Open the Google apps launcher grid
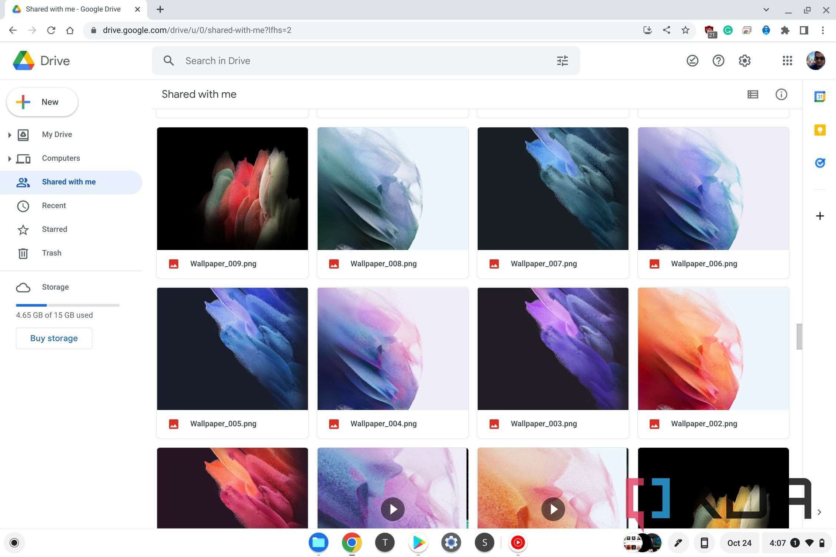The image size is (836, 557). click(x=787, y=60)
